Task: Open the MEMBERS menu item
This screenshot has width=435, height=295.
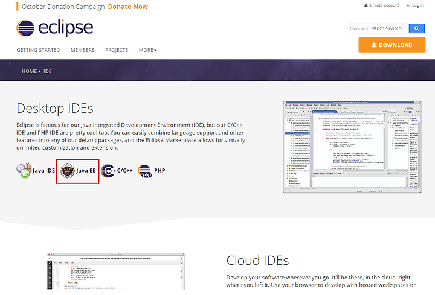Action: click(82, 50)
